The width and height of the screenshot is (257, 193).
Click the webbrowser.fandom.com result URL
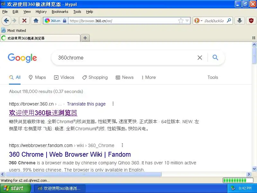tap(41, 145)
